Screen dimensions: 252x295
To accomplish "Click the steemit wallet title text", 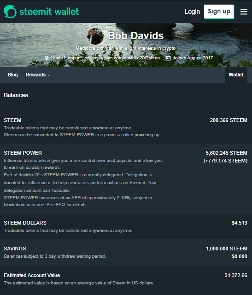I will pyautogui.click(x=49, y=12).
